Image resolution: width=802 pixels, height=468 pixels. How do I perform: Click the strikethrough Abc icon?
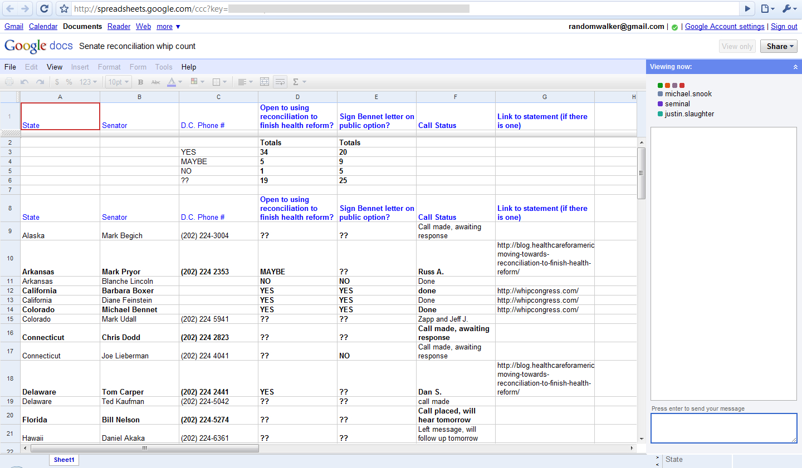click(156, 82)
